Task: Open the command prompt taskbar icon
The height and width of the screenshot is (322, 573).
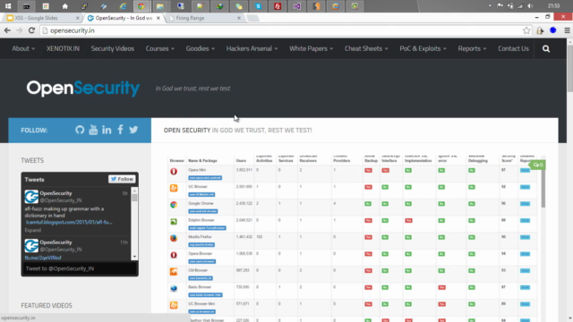Action: (26, 6)
